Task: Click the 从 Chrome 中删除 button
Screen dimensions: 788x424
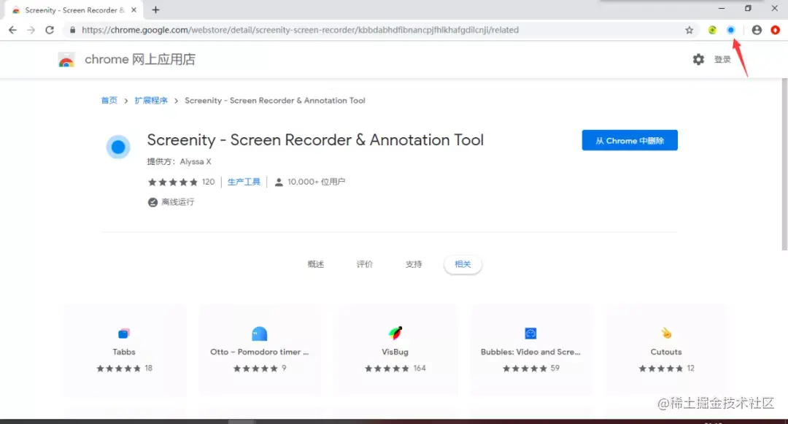Action: 630,140
